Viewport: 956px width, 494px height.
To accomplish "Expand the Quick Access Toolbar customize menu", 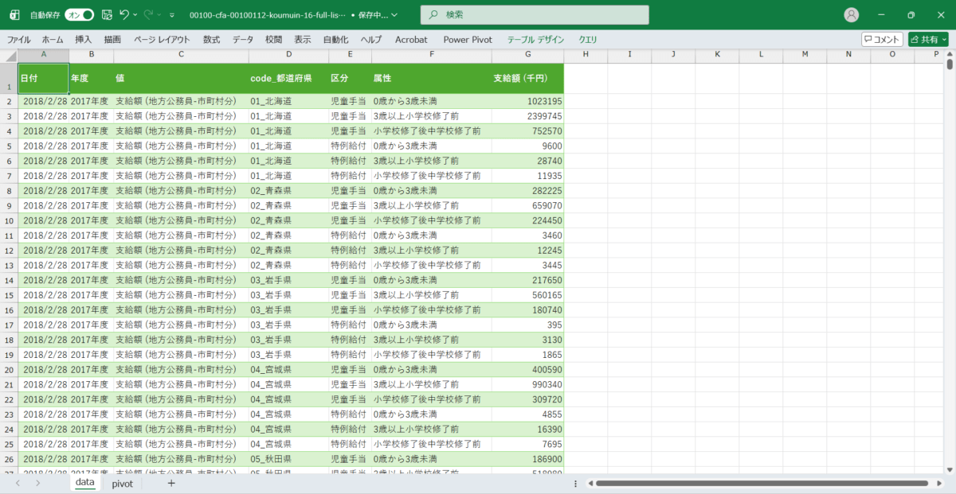I will tap(171, 15).
